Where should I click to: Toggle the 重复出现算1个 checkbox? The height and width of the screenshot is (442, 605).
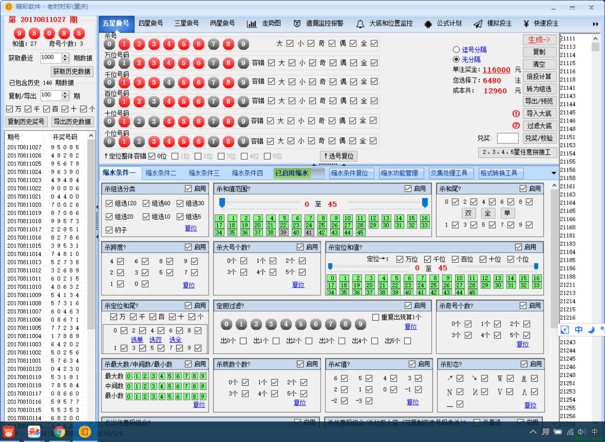pos(375,317)
